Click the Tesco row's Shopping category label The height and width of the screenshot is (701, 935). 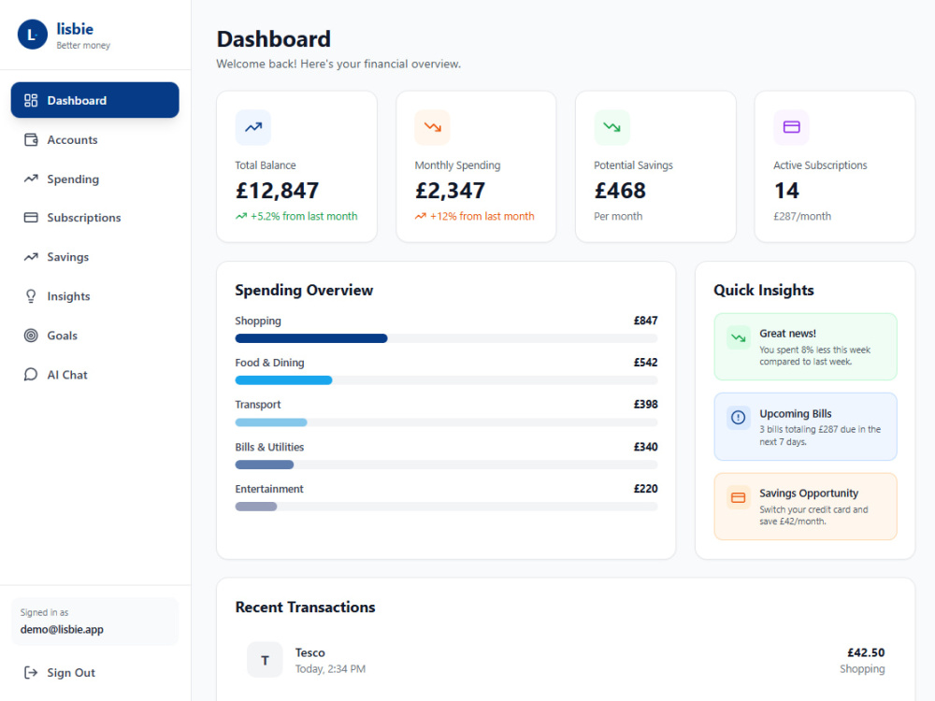(x=862, y=669)
